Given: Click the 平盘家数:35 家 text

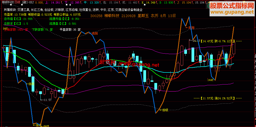Looking at the screenshot, I should [70, 30].
